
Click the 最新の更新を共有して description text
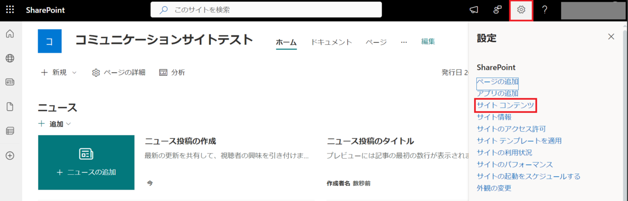point(227,156)
